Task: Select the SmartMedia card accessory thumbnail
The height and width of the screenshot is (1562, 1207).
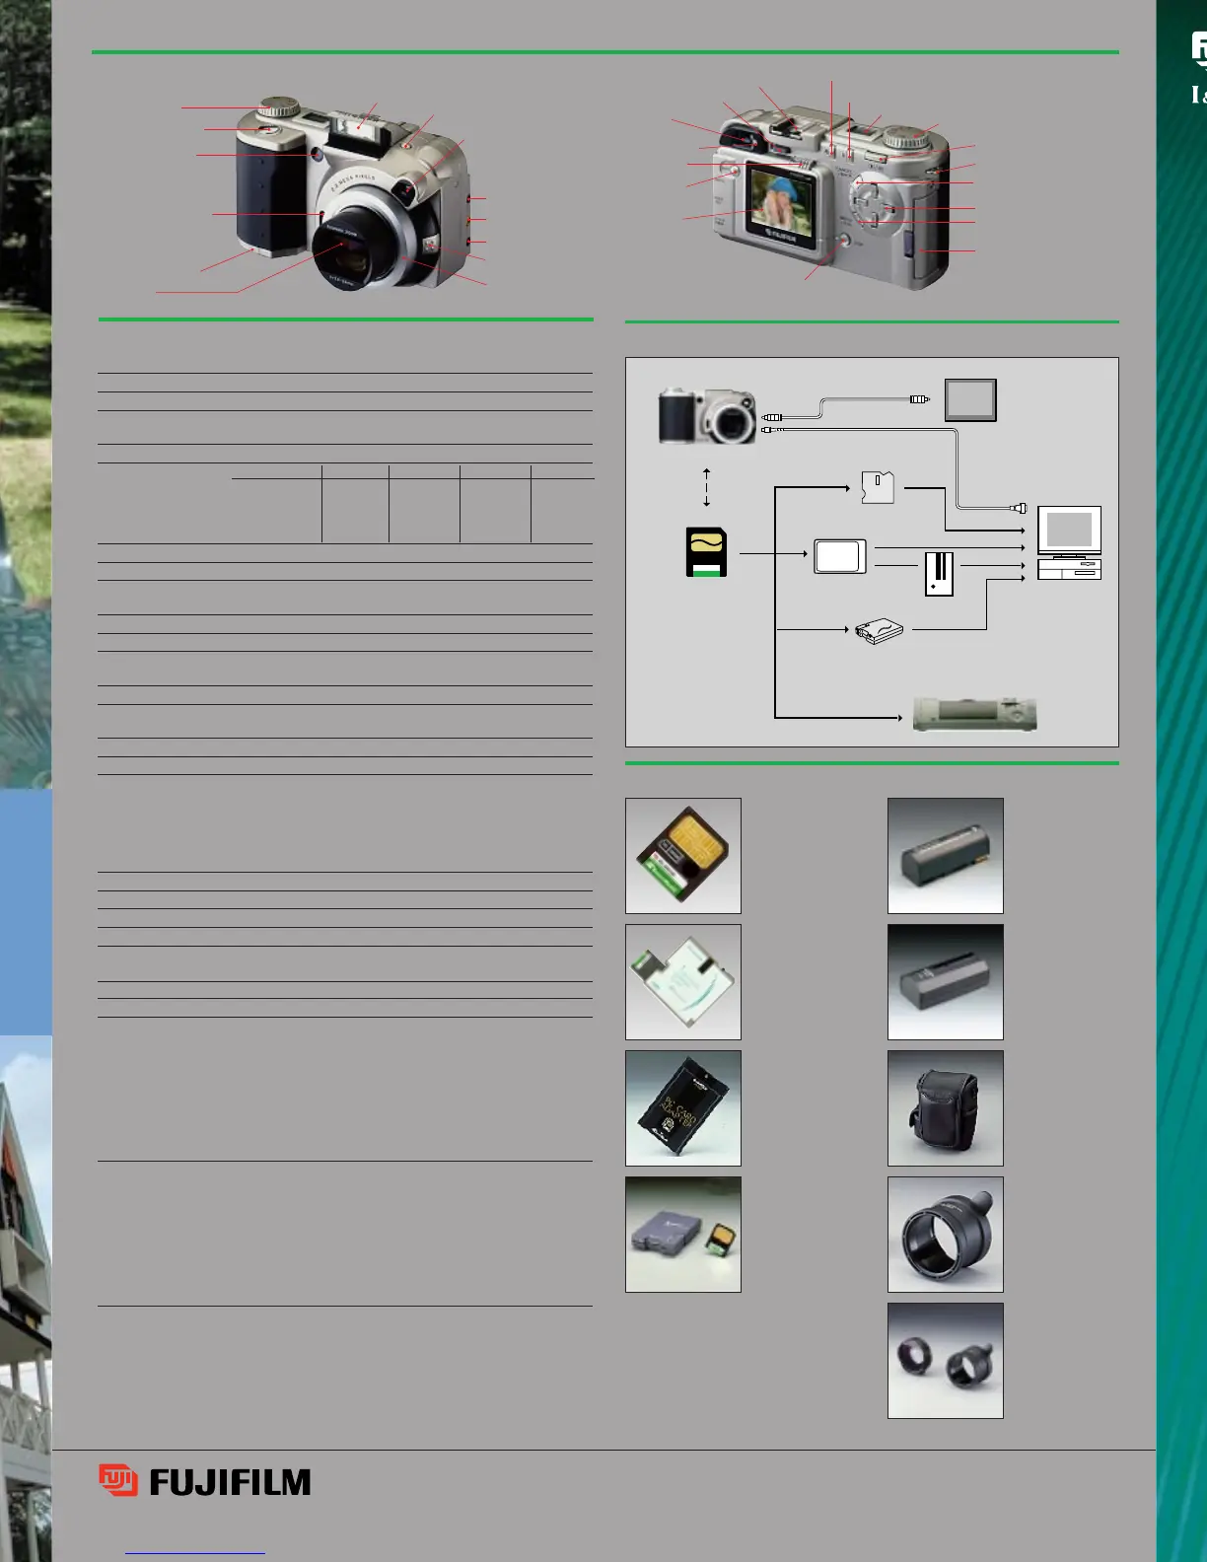Action: 683,856
